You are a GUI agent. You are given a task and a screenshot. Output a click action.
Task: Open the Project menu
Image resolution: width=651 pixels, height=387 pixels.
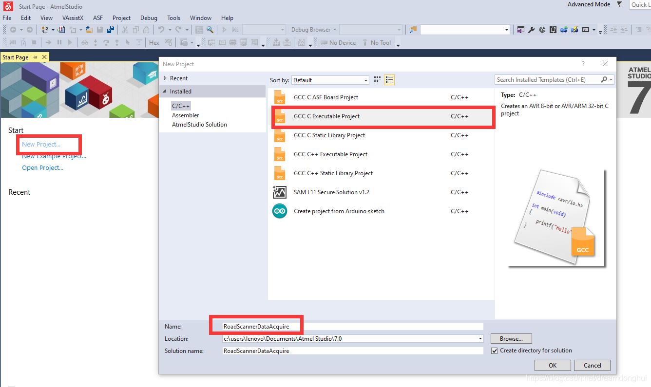(x=122, y=18)
